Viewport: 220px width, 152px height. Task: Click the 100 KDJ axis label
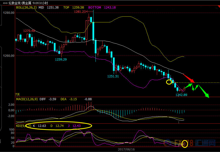[x=12, y=130]
